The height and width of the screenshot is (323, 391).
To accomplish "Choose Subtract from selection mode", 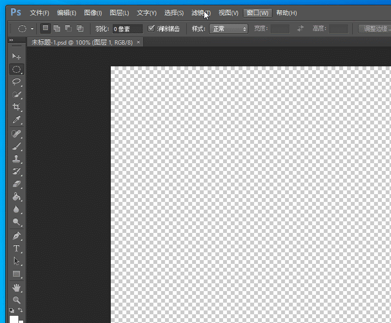I will (x=68, y=29).
